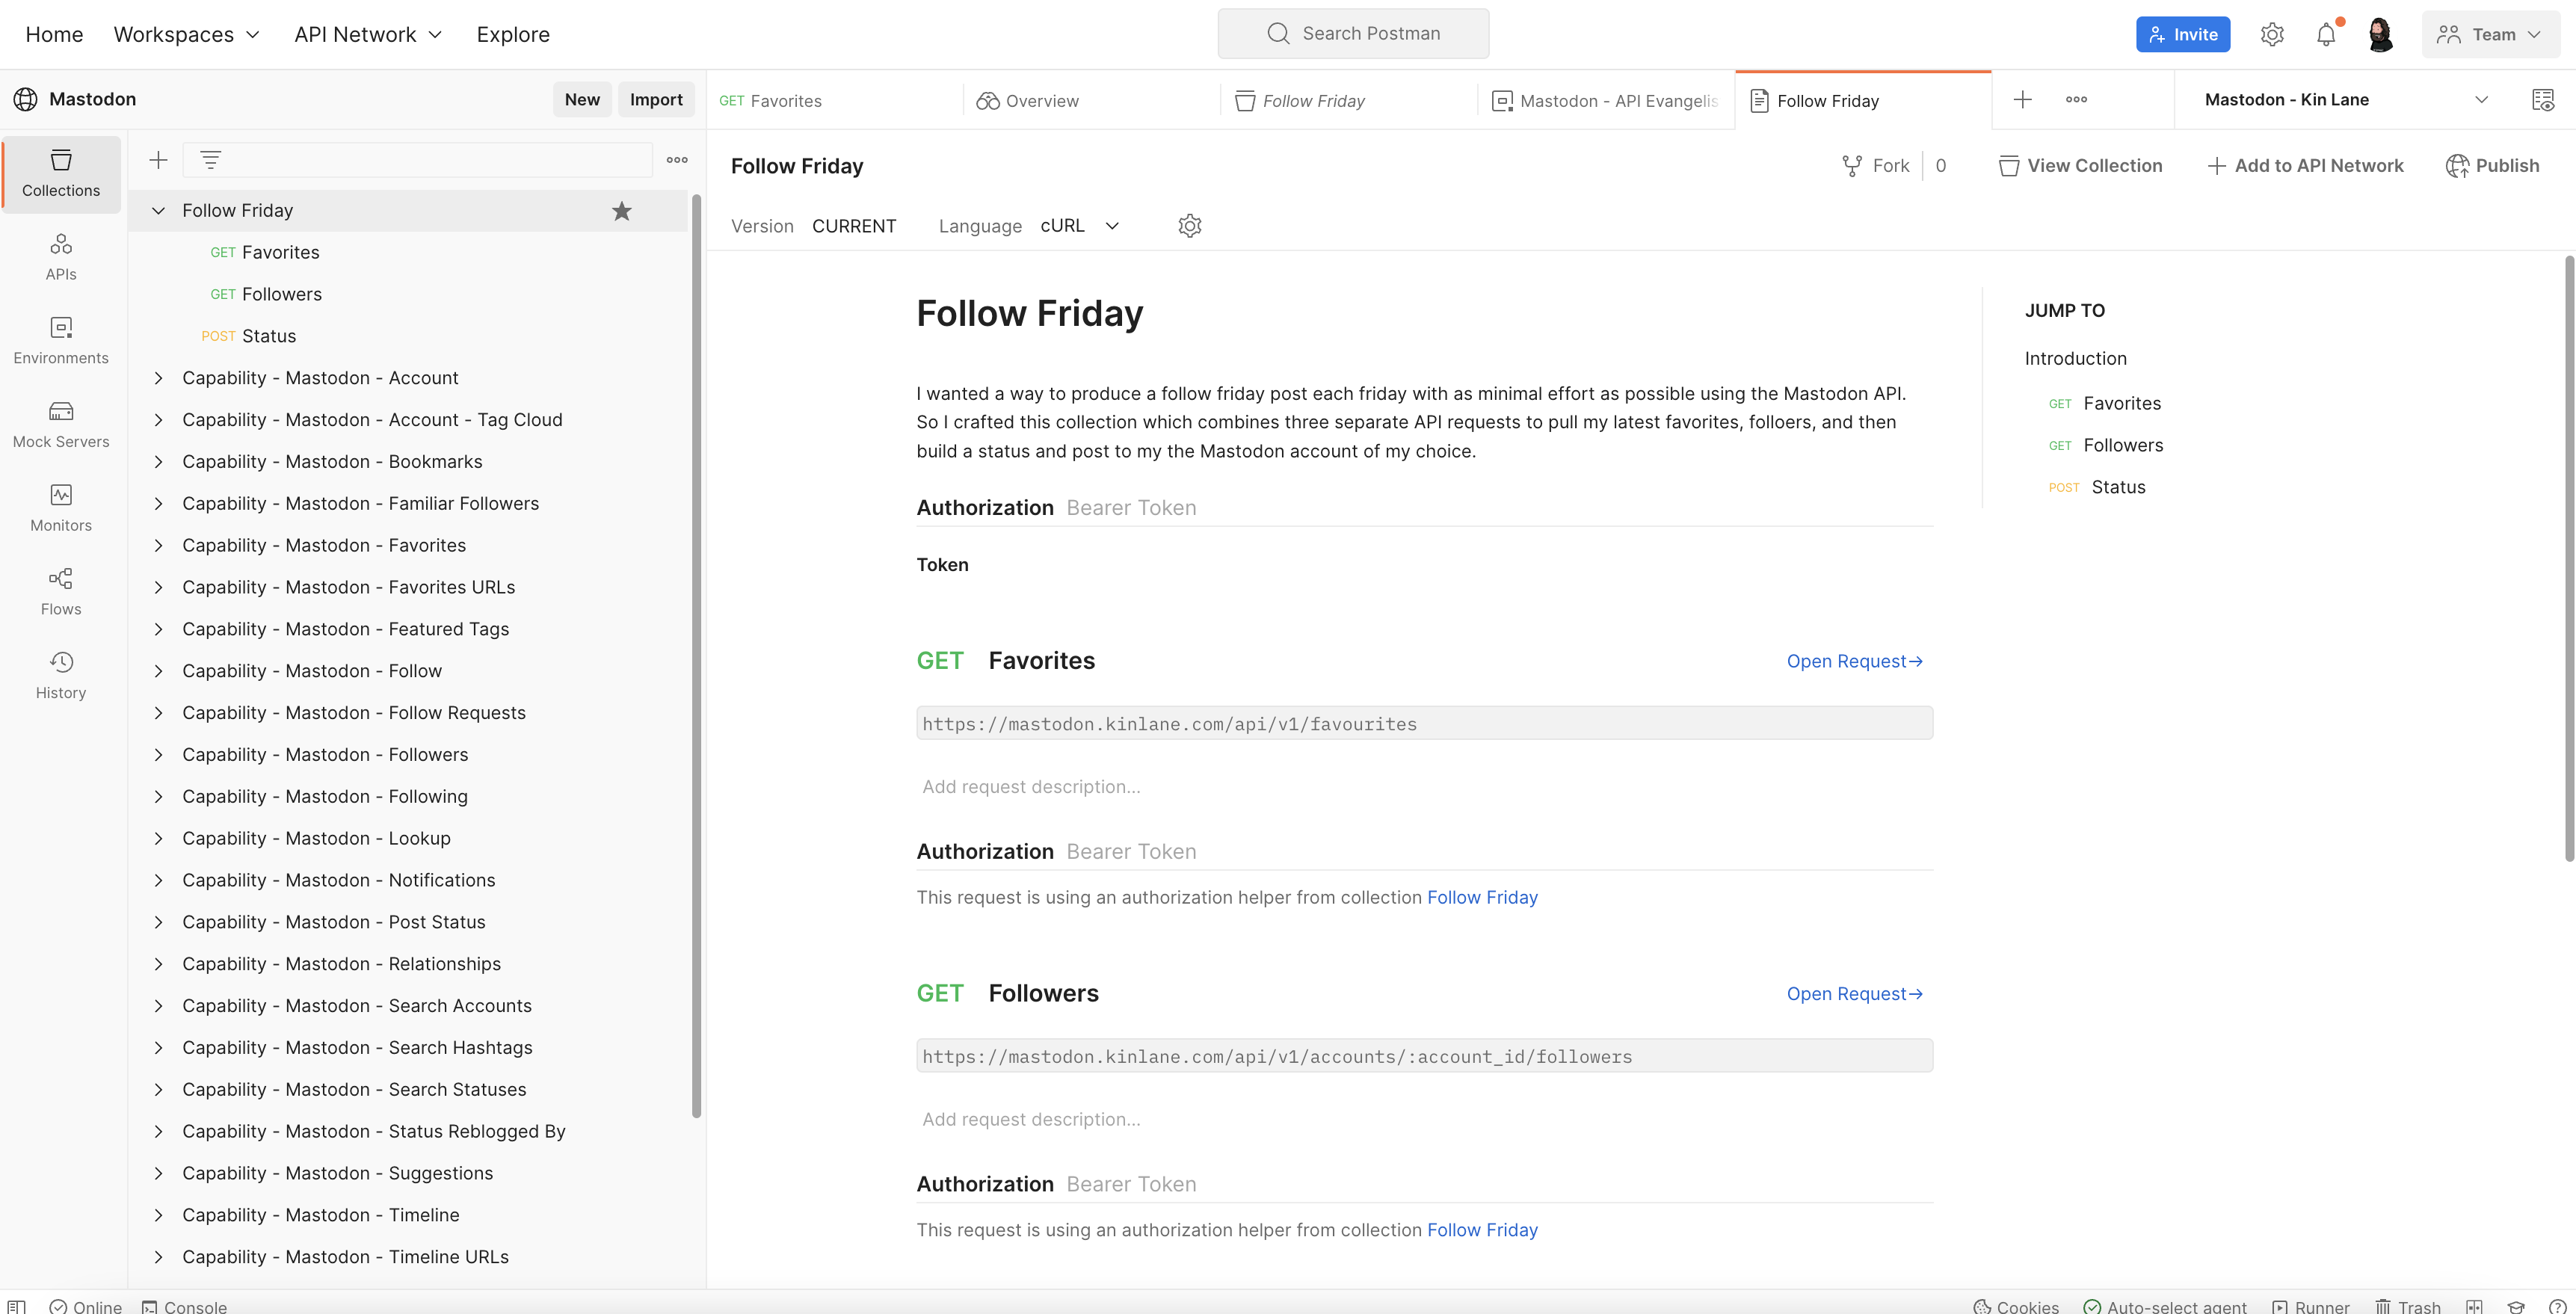Open Cookies manager in status bar
Viewport: 2576px width, 1314px height.
pos(2015,1306)
